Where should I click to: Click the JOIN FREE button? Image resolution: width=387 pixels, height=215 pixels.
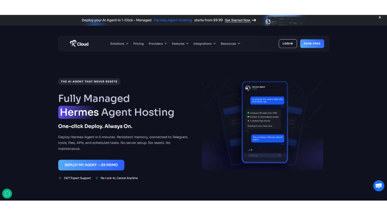tap(312, 43)
